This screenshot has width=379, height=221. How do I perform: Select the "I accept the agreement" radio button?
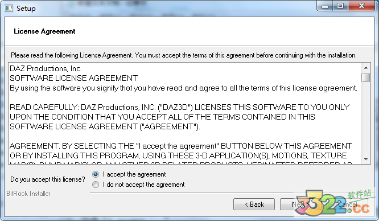(96, 174)
